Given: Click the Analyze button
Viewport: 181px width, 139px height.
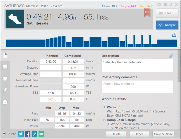Looking at the screenshot, I should [167, 25].
